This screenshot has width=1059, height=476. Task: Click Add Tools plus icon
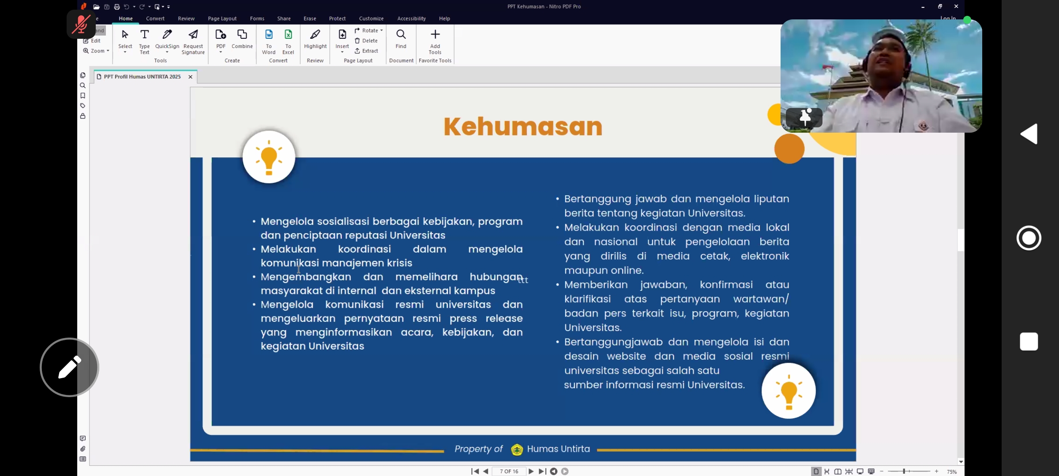[x=435, y=34]
